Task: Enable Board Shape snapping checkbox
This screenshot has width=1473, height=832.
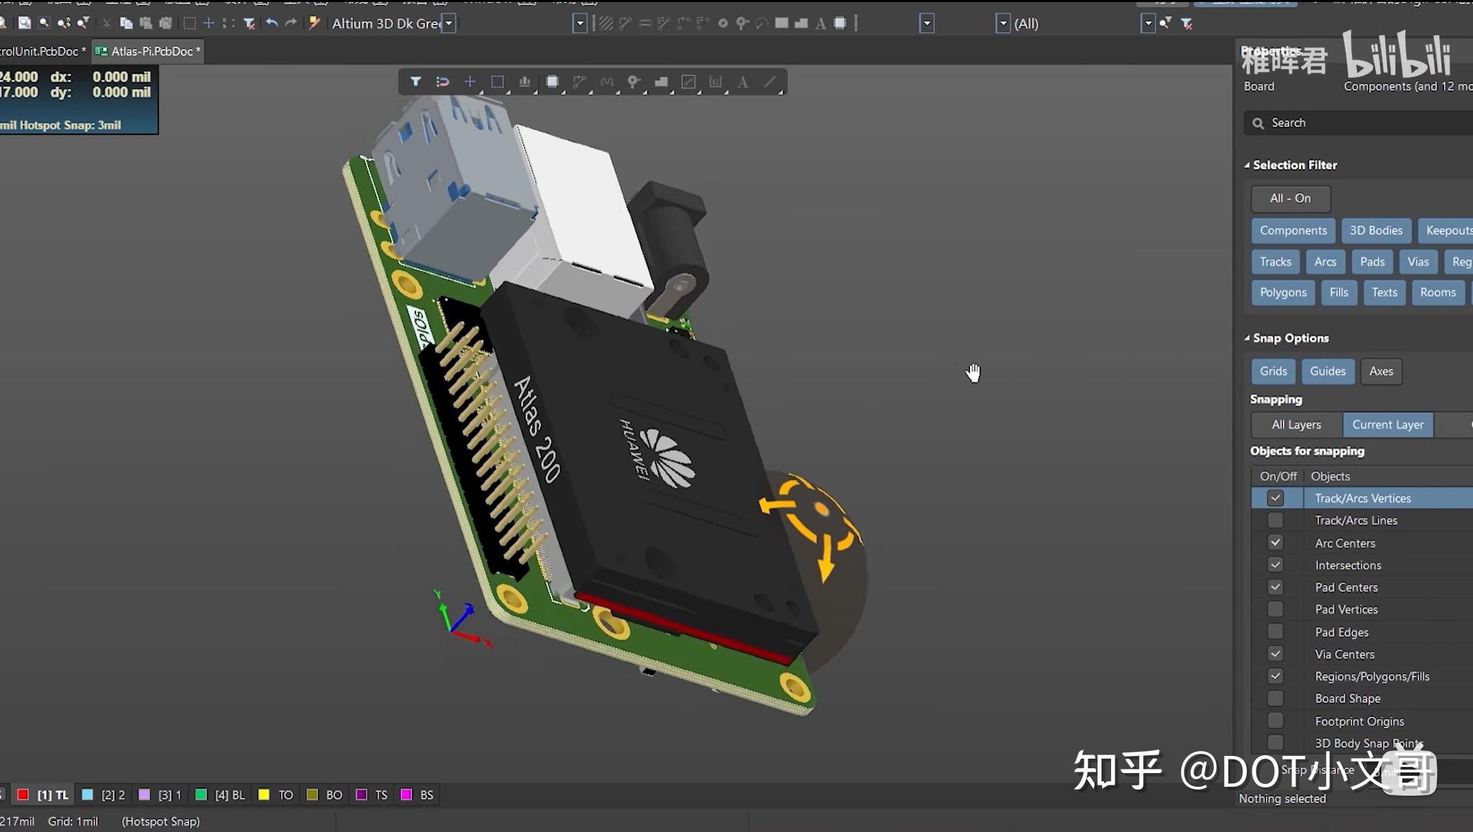Action: click(x=1275, y=698)
